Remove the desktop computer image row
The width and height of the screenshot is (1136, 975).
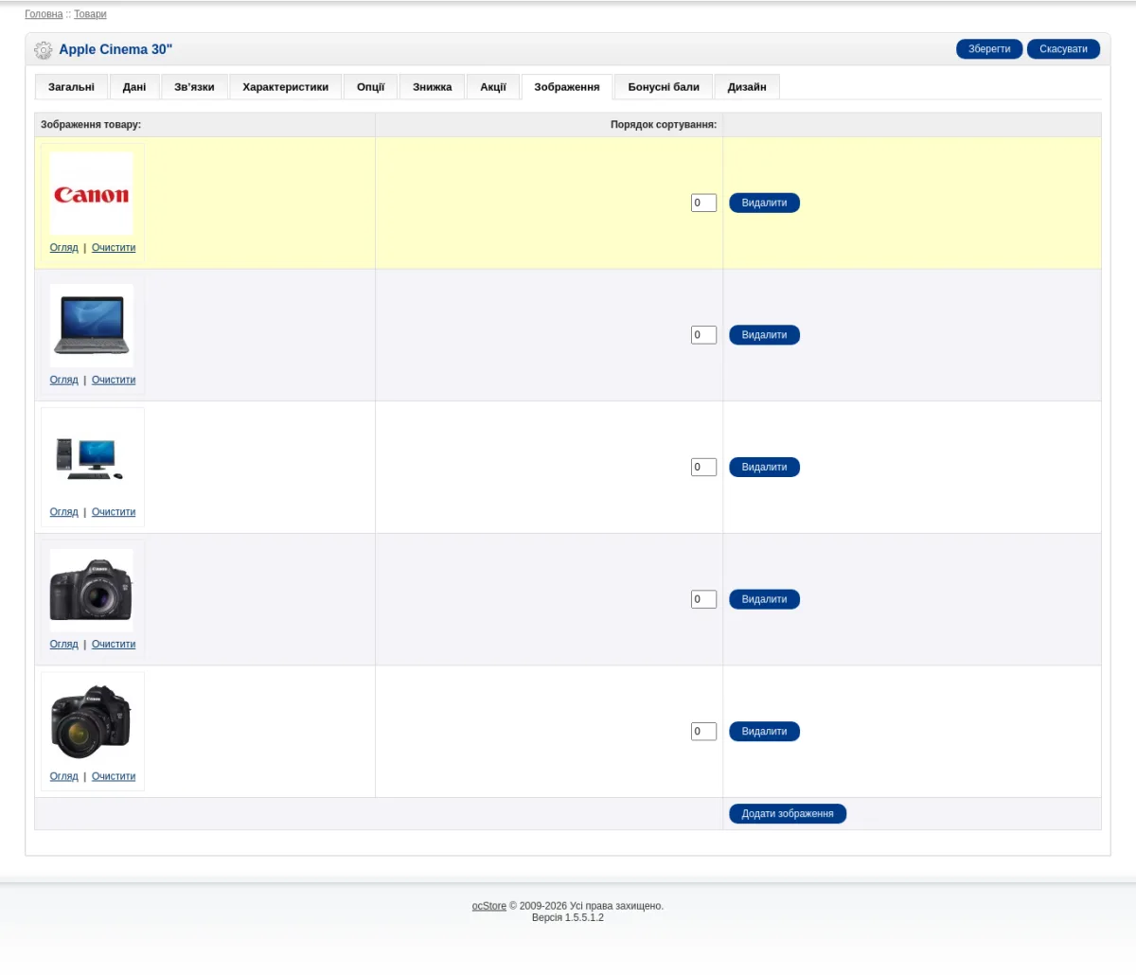click(764, 468)
